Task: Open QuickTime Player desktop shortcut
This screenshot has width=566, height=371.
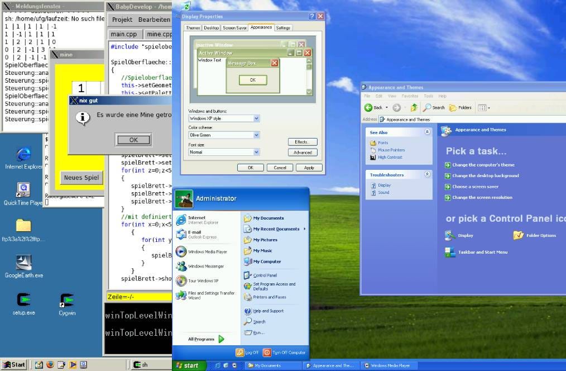Action: pos(23,194)
